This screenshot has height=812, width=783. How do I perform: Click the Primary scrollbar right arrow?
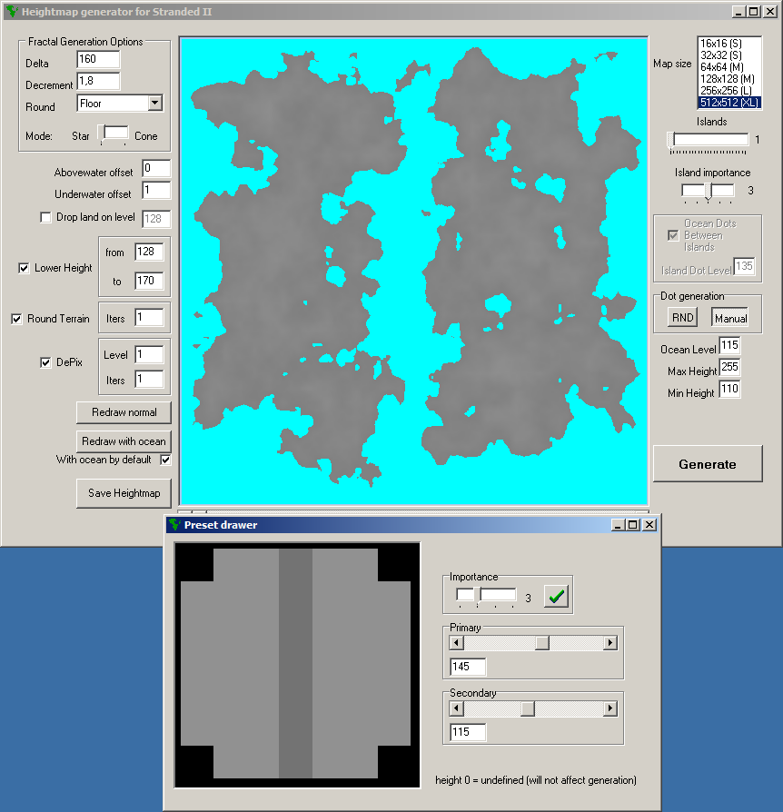[610, 643]
